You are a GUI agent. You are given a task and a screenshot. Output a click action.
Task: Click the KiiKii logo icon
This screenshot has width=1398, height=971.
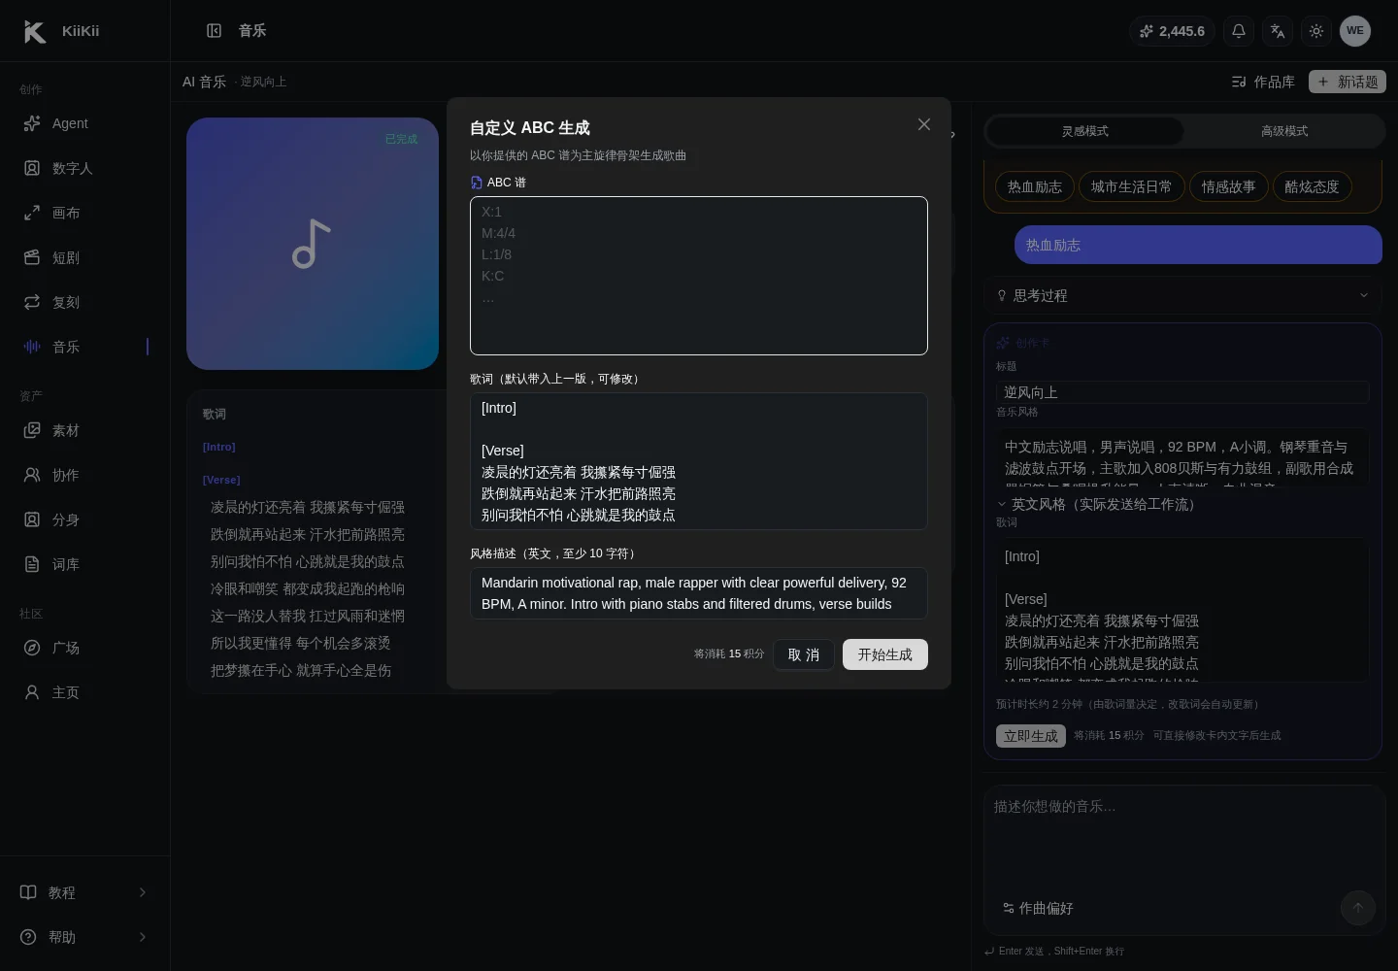click(x=35, y=31)
